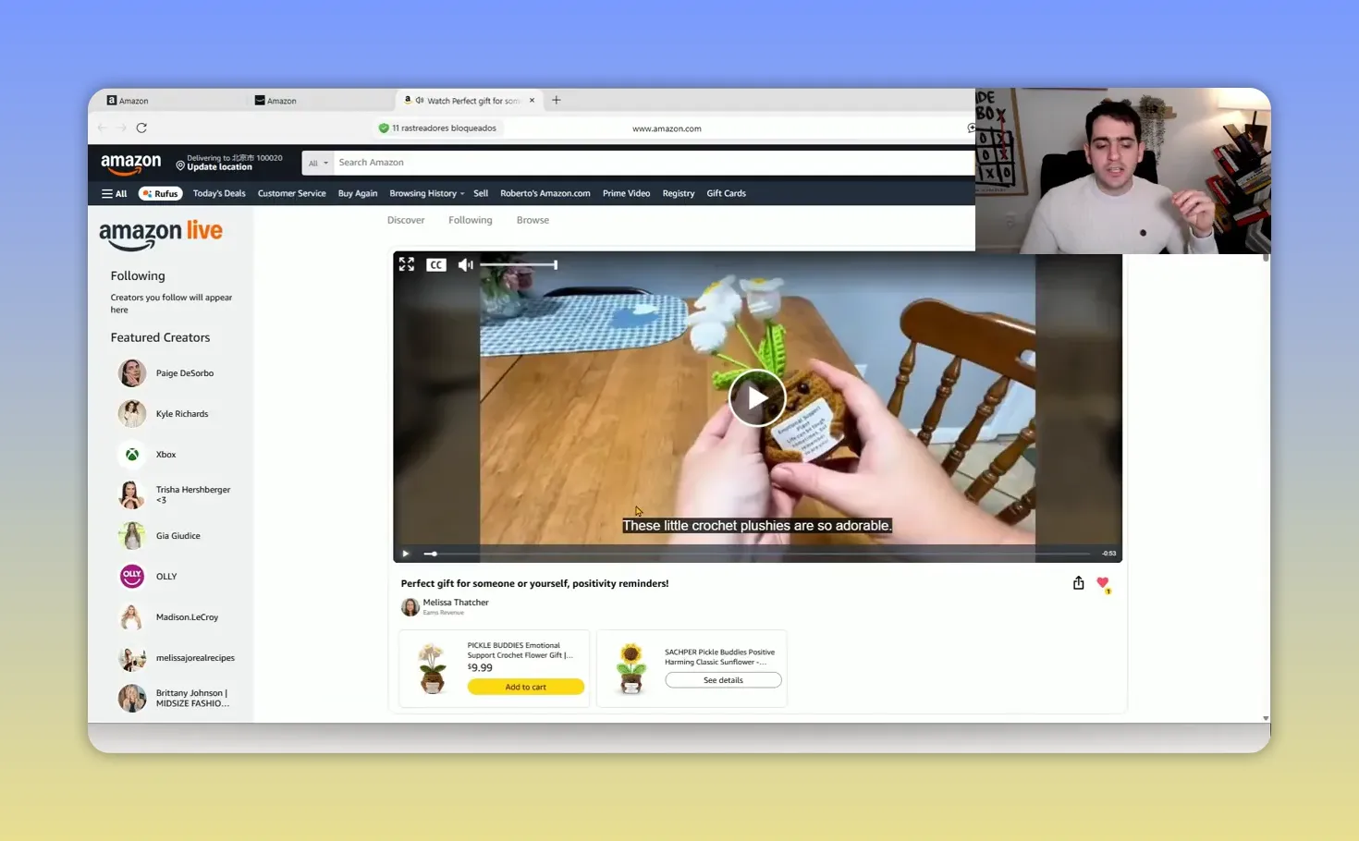Open the Rufus assistant button
The image size is (1359, 841).
(161, 194)
